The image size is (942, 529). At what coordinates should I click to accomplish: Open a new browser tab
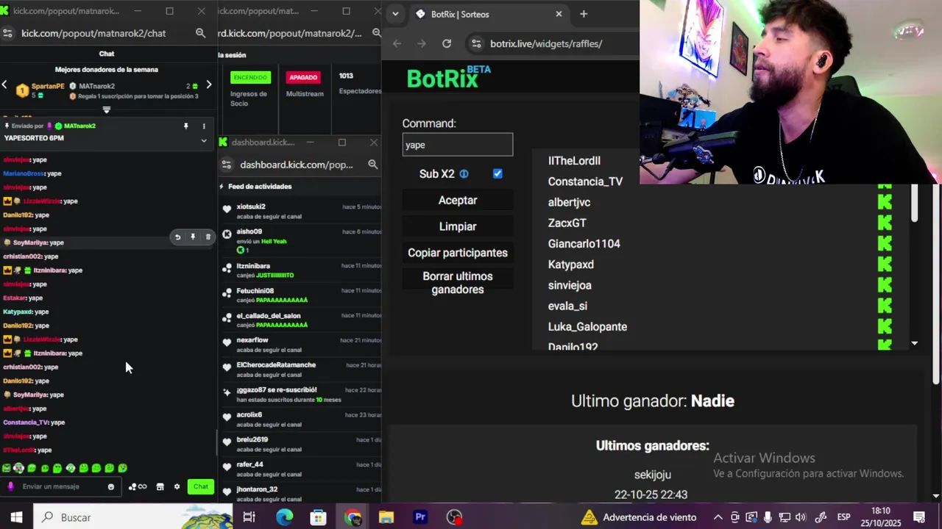pyautogui.click(x=584, y=14)
